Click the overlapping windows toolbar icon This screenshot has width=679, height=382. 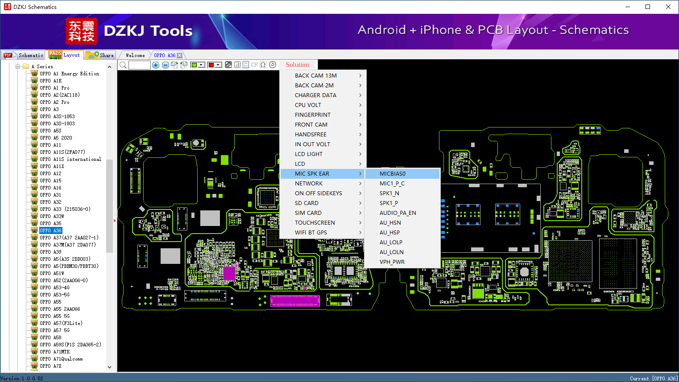228,65
